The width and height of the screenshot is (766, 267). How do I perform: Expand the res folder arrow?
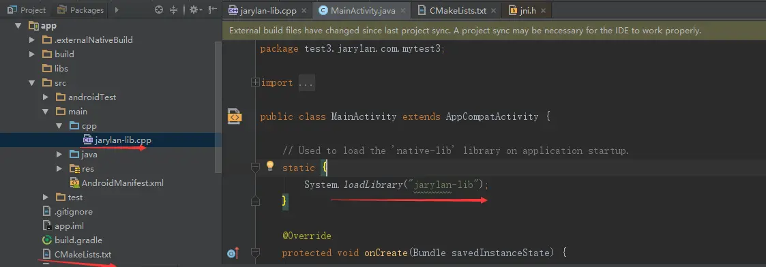[x=59, y=169]
